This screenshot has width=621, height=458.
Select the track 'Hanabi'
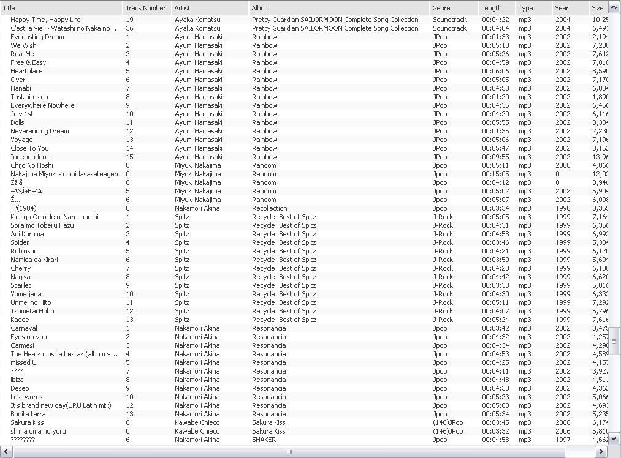click(21, 88)
